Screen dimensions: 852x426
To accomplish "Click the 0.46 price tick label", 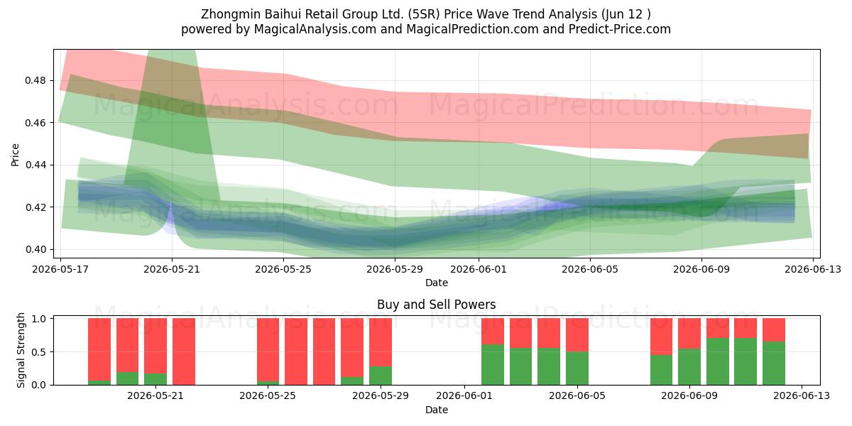I will (37, 123).
